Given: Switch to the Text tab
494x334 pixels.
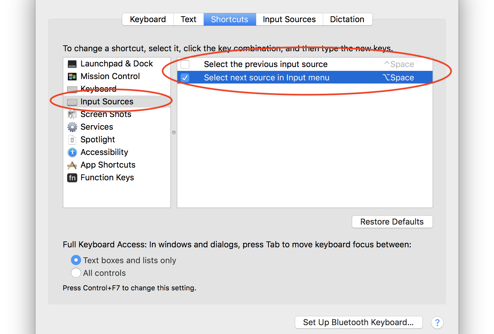Looking at the screenshot, I should coord(188,19).
